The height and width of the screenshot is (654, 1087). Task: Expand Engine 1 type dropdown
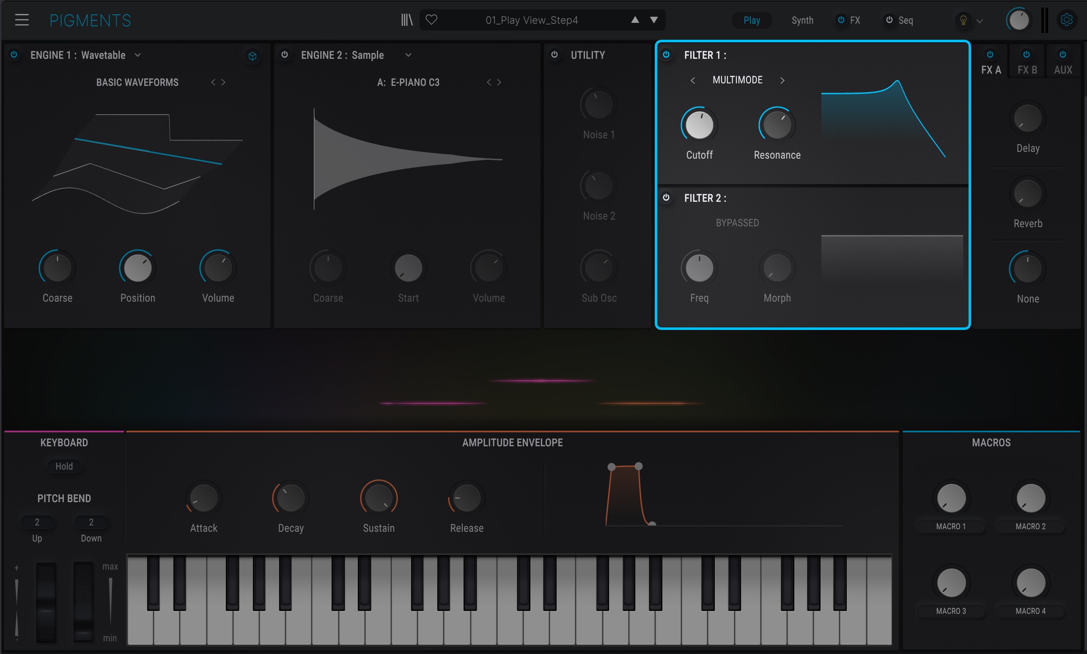coord(138,55)
